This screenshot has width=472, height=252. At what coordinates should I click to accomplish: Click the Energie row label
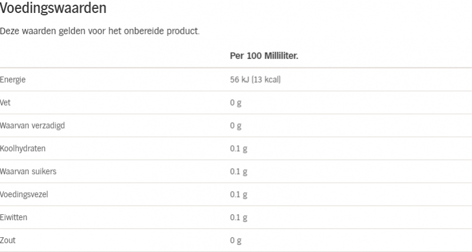click(12, 80)
